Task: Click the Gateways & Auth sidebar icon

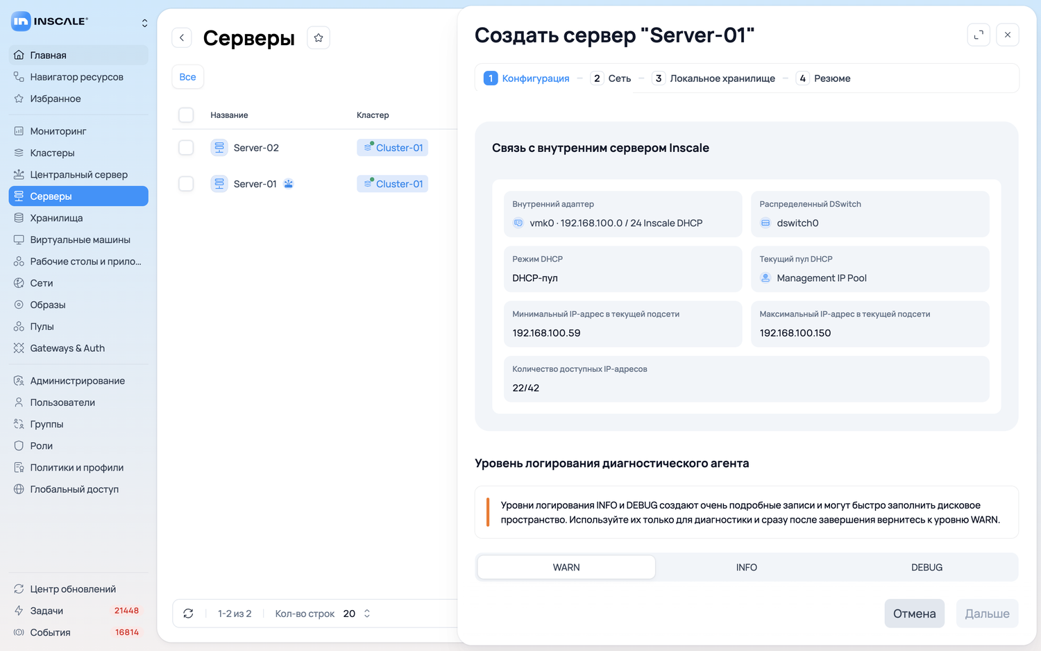Action: pos(19,348)
